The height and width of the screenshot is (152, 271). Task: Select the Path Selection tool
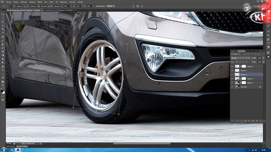tap(3, 74)
